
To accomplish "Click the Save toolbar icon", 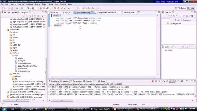I will (9, 8).
